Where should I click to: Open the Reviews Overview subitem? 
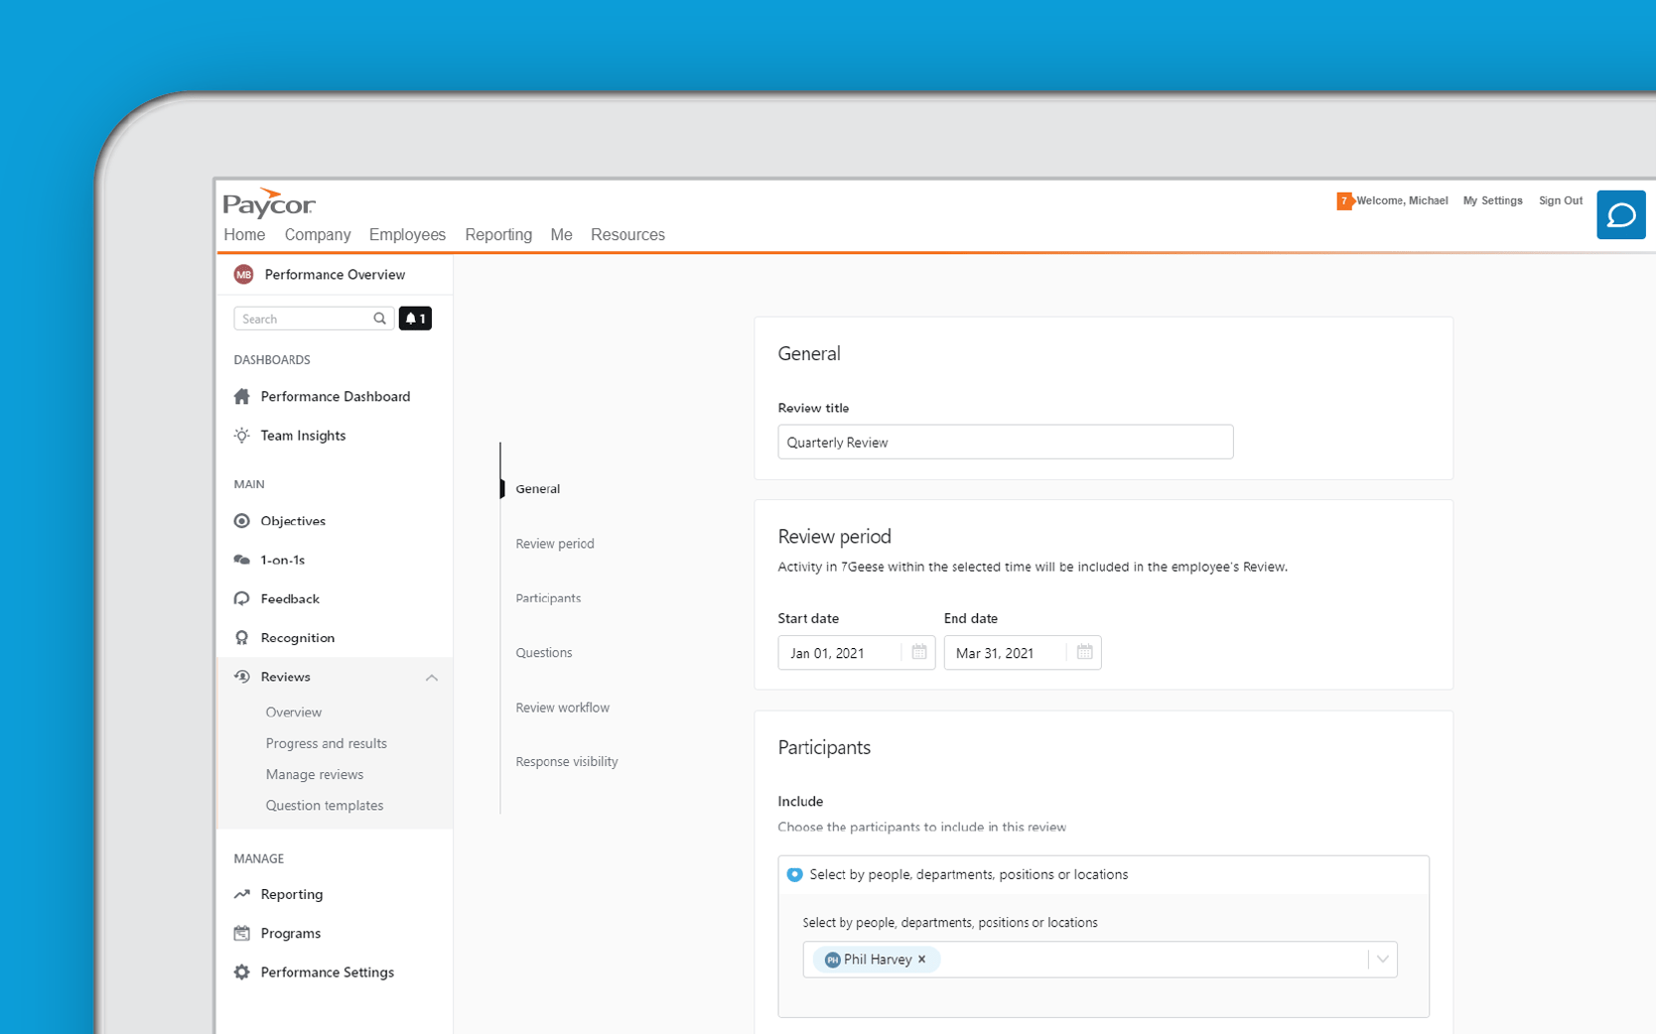click(294, 712)
